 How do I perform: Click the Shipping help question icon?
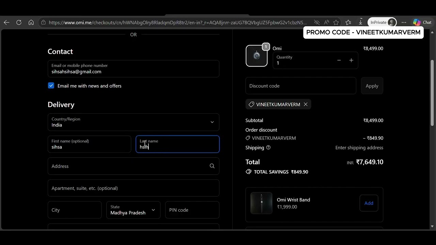(x=268, y=148)
